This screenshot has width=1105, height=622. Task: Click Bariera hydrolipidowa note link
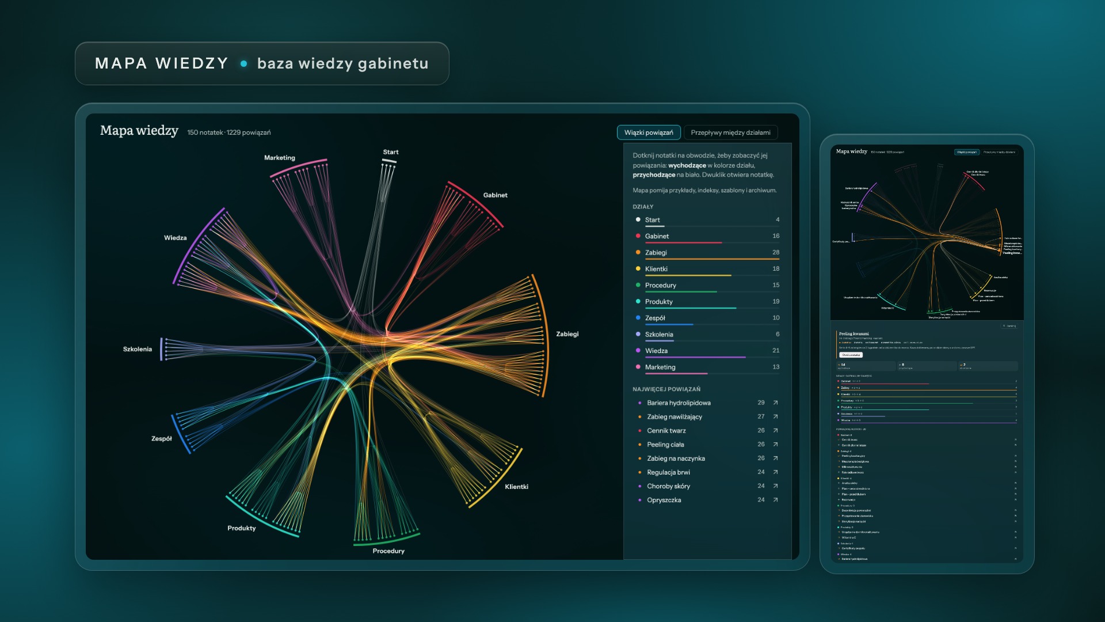tap(679, 403)
